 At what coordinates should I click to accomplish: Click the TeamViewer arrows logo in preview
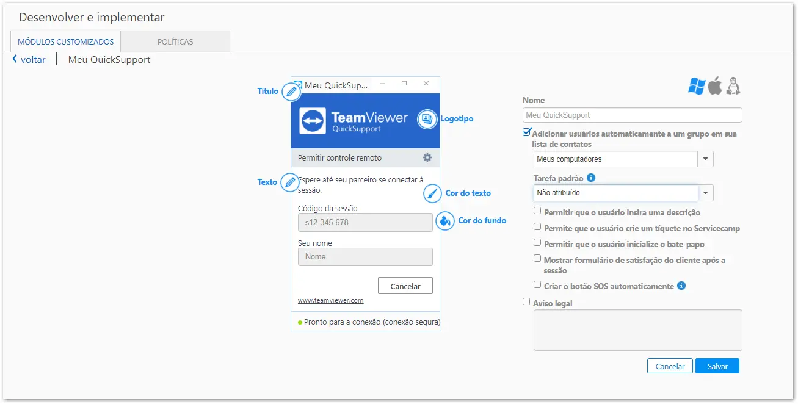click(x=313, y=120)
